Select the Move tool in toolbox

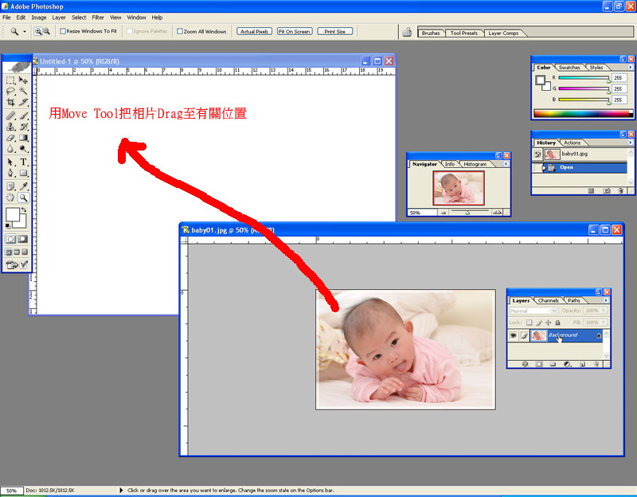24,80
